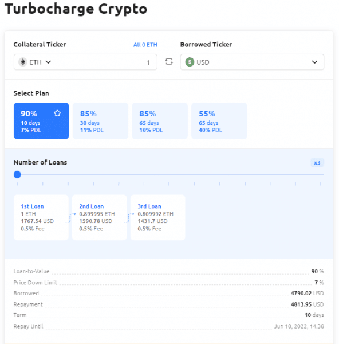Click the 0.899995 ETH value
This screenshot has width=339, height=344.
pyautogui.click(x=97, y=214)
